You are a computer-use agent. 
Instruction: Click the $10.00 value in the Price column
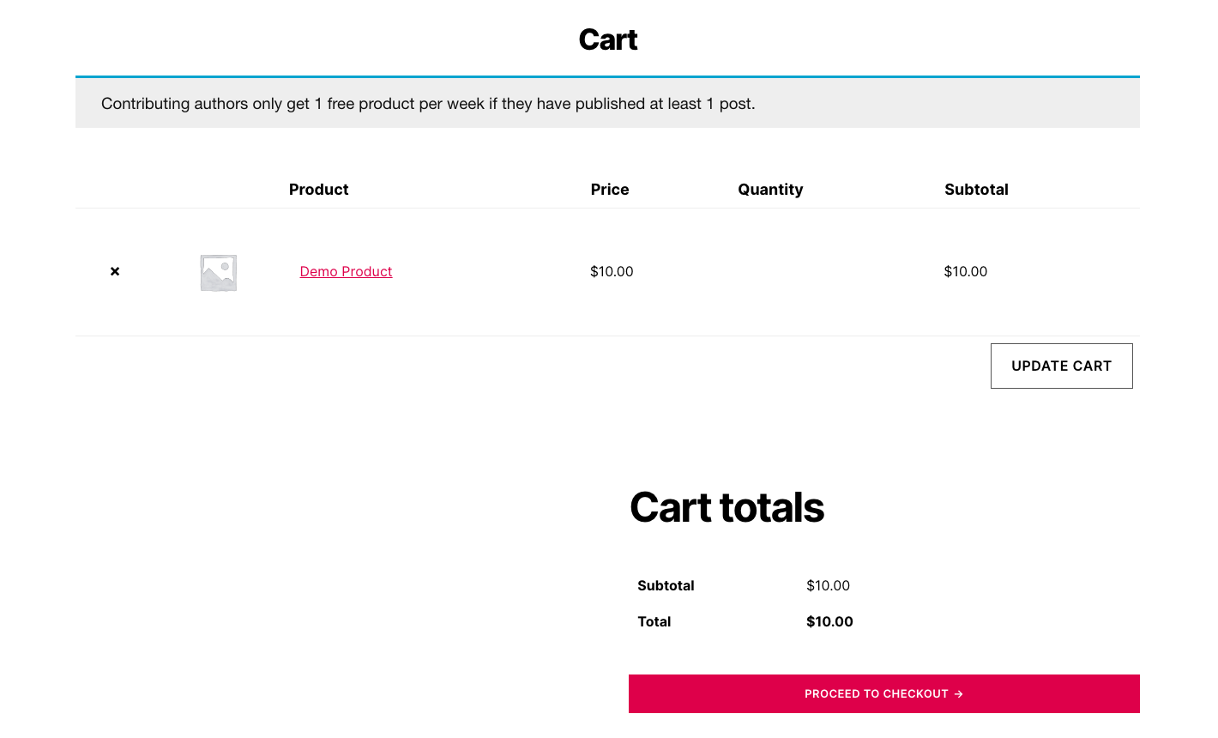coord(612,271)
